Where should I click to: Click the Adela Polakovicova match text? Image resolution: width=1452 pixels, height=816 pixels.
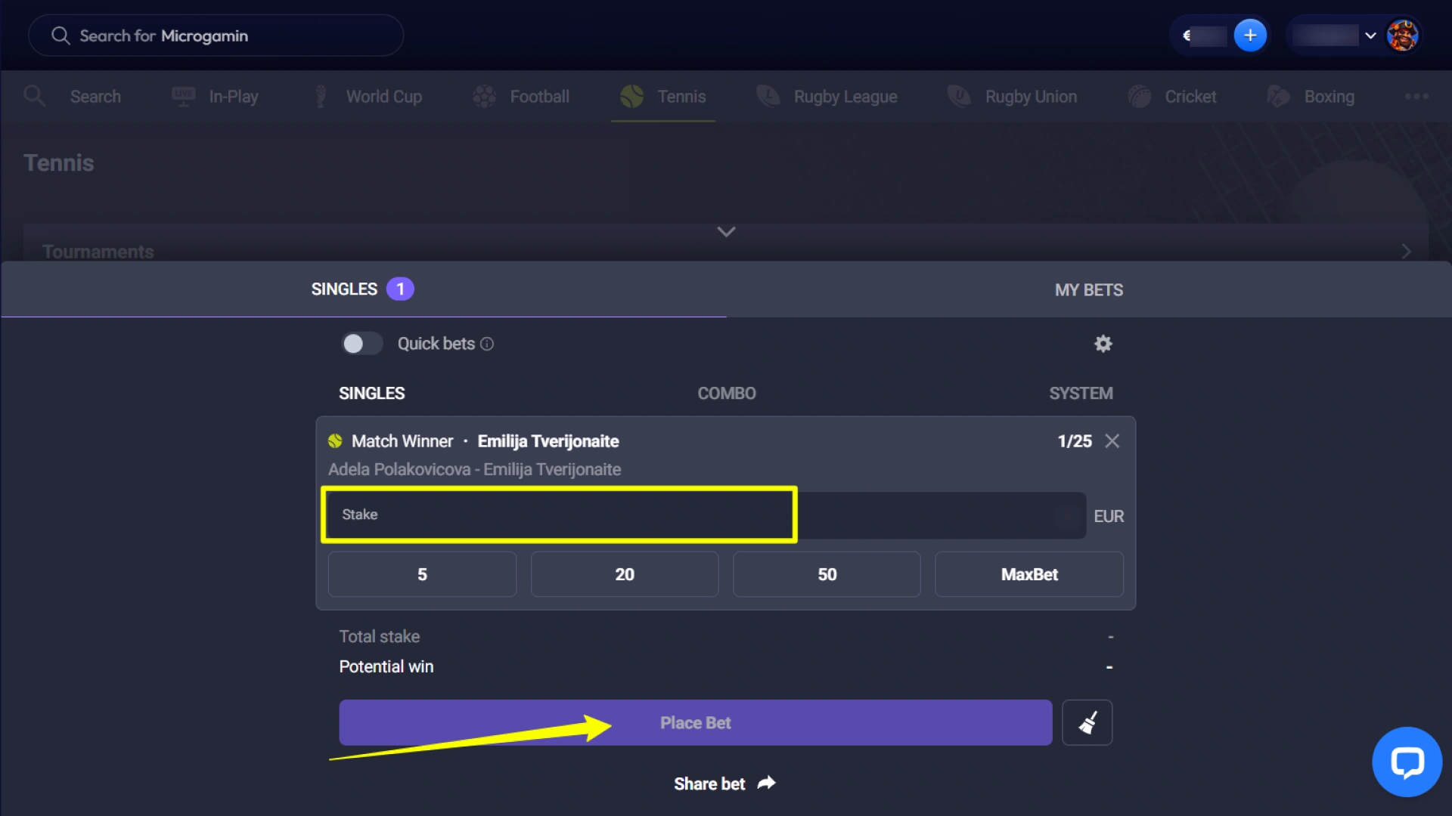[x=475, y=470]
